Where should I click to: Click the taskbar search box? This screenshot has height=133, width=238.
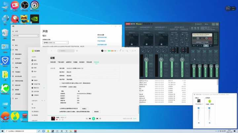coord(20,131)
